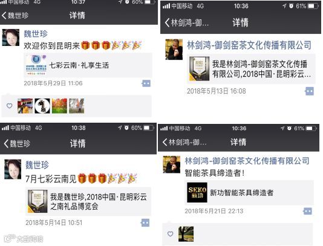Go back to 魏世珍 in top-left screen

[x=15, y=16]
